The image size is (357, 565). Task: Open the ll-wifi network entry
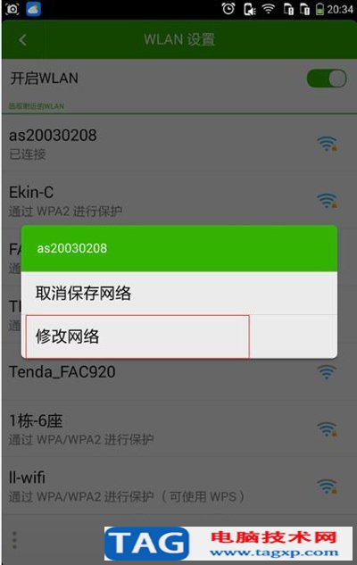click(179, 486)
